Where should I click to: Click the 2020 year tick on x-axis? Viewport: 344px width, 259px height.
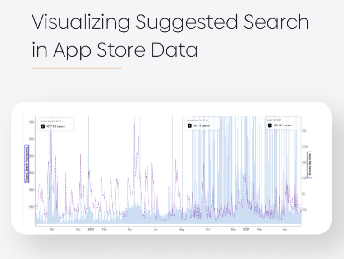91,229
